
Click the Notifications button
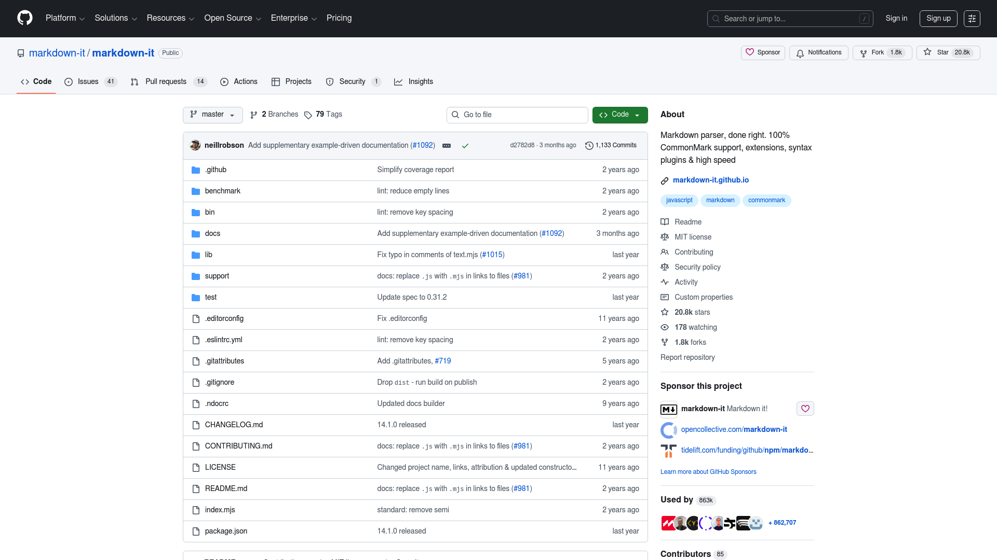pos(819,53)
